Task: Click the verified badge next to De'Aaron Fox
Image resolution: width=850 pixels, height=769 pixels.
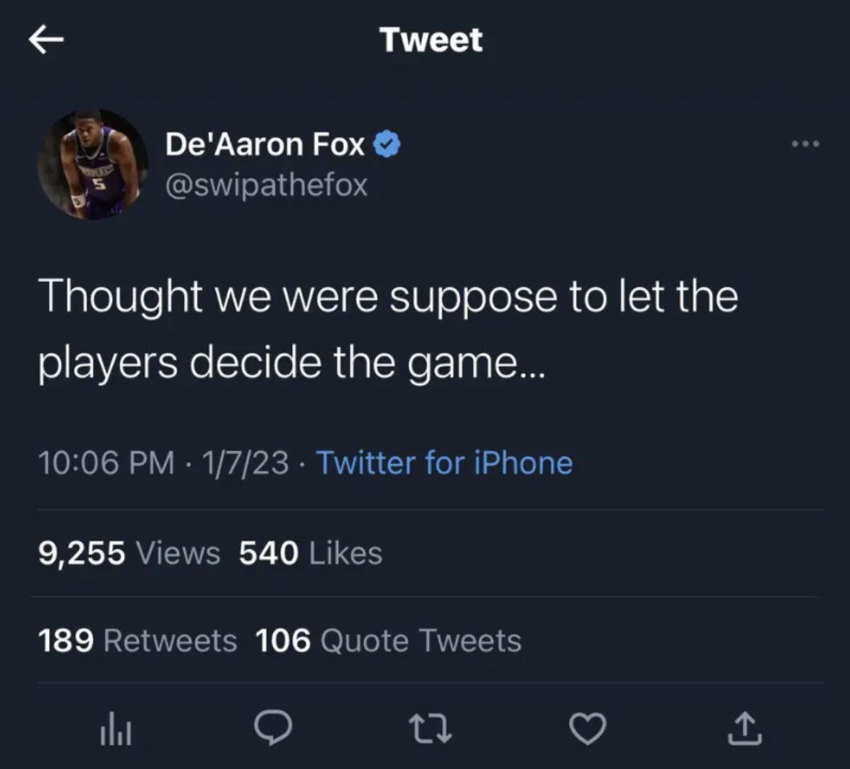Action: [386, 143]
